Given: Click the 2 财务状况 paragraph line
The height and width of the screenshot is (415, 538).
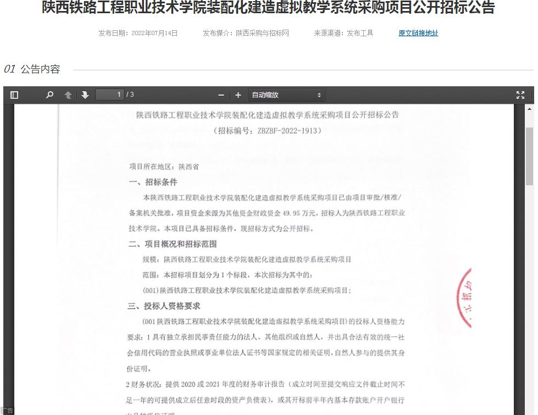Looking at the screenshot, I should (265, 384).
